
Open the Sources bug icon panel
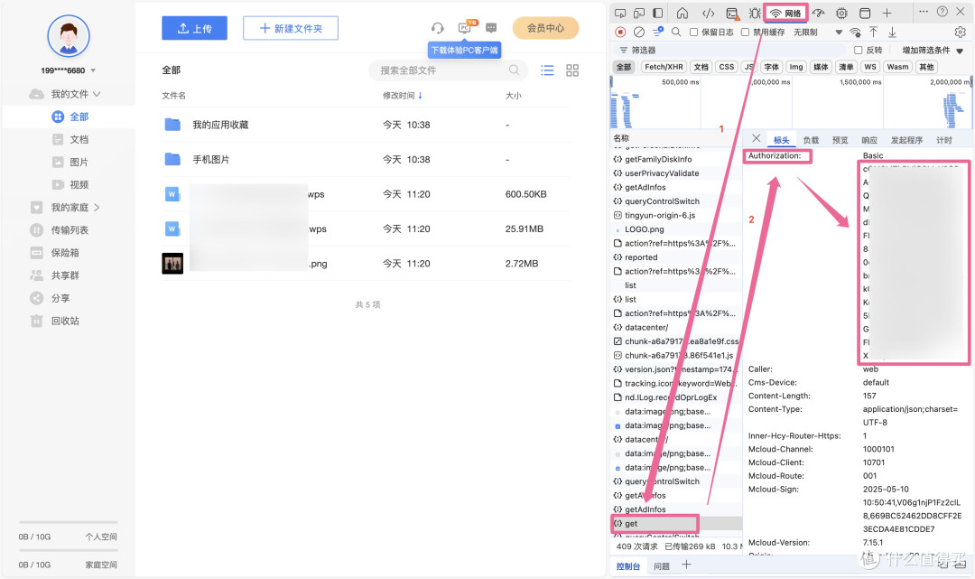point(755,13)
